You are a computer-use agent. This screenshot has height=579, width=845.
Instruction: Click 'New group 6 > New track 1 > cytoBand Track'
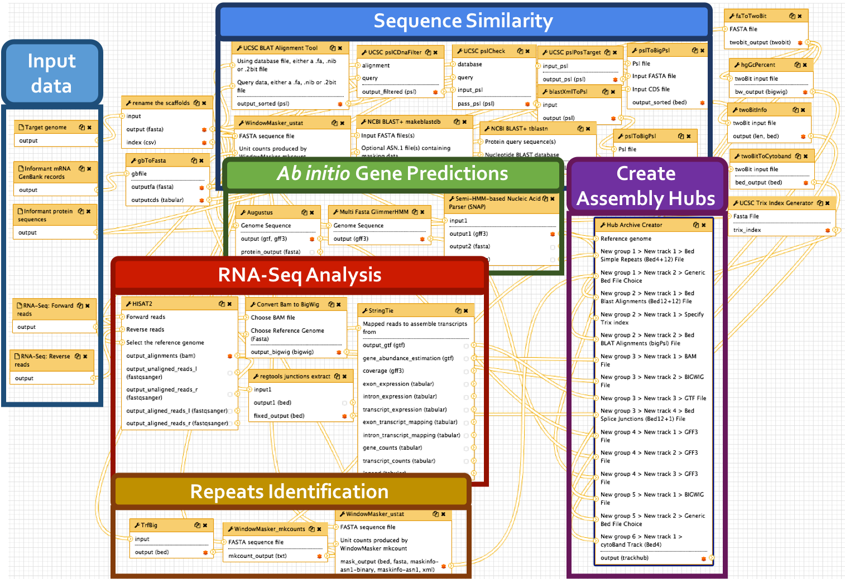point(641,541)
